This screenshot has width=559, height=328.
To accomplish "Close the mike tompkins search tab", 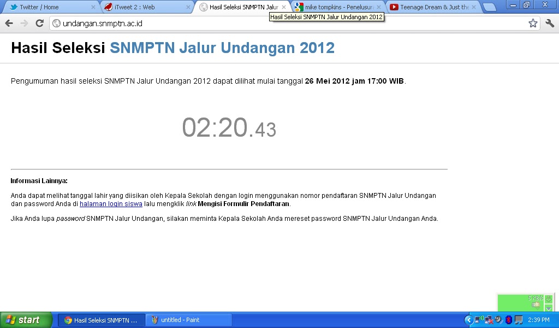I will [379, 7].
